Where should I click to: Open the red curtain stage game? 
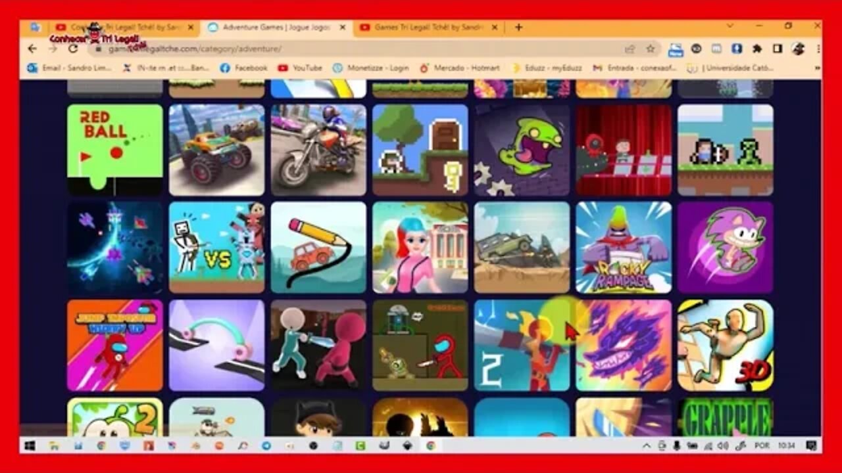point(624,150)
